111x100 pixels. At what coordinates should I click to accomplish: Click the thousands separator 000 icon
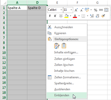(101, 10)
